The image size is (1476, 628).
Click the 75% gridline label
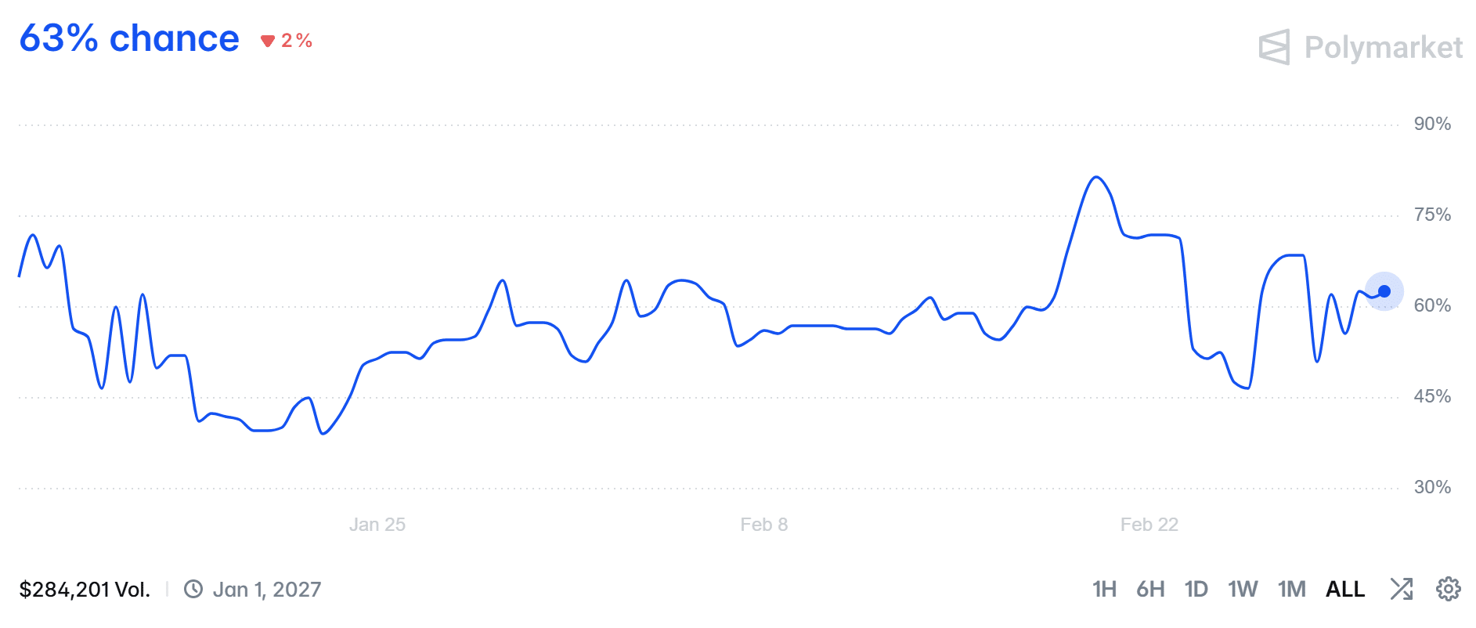[x=1432, y=215]
